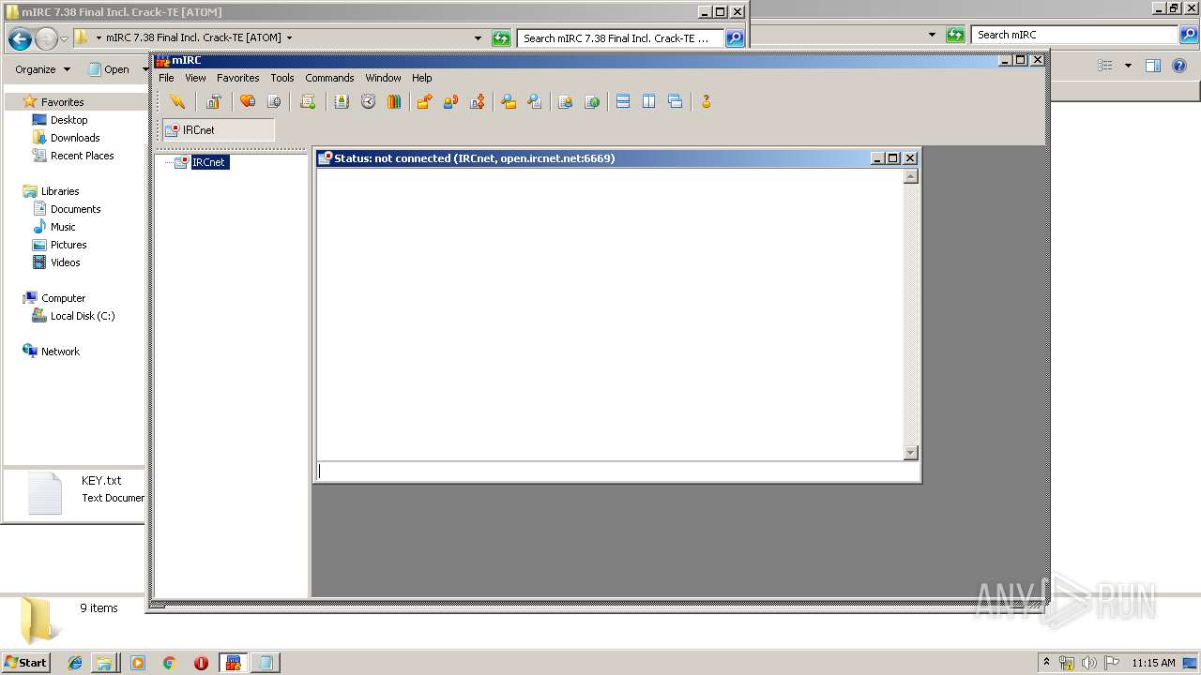The height and width of the screenshot is (675, 1201).
Task: Select Network in navigation pane
Action: pyautogui.click(x=60, y=352)
